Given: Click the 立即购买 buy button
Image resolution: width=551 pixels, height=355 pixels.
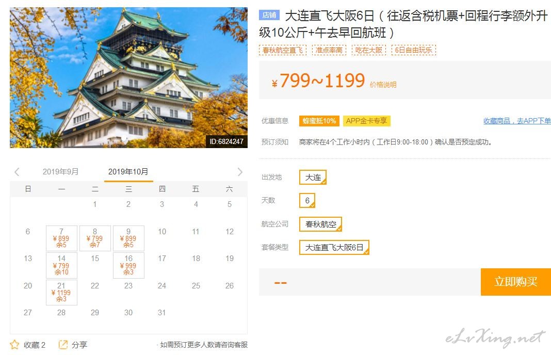Looking at the screenshot, I should [x=515, y=282].
